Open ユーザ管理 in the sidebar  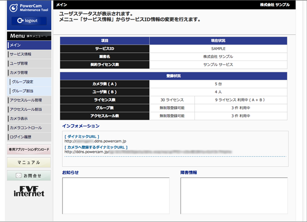click(29, 64)
